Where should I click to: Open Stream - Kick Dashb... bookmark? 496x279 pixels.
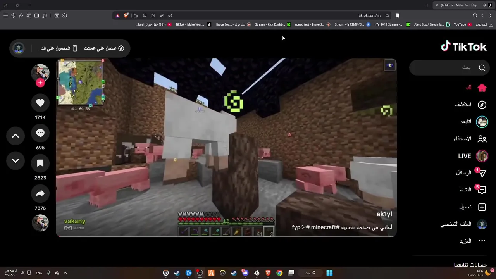pos(273,24)
